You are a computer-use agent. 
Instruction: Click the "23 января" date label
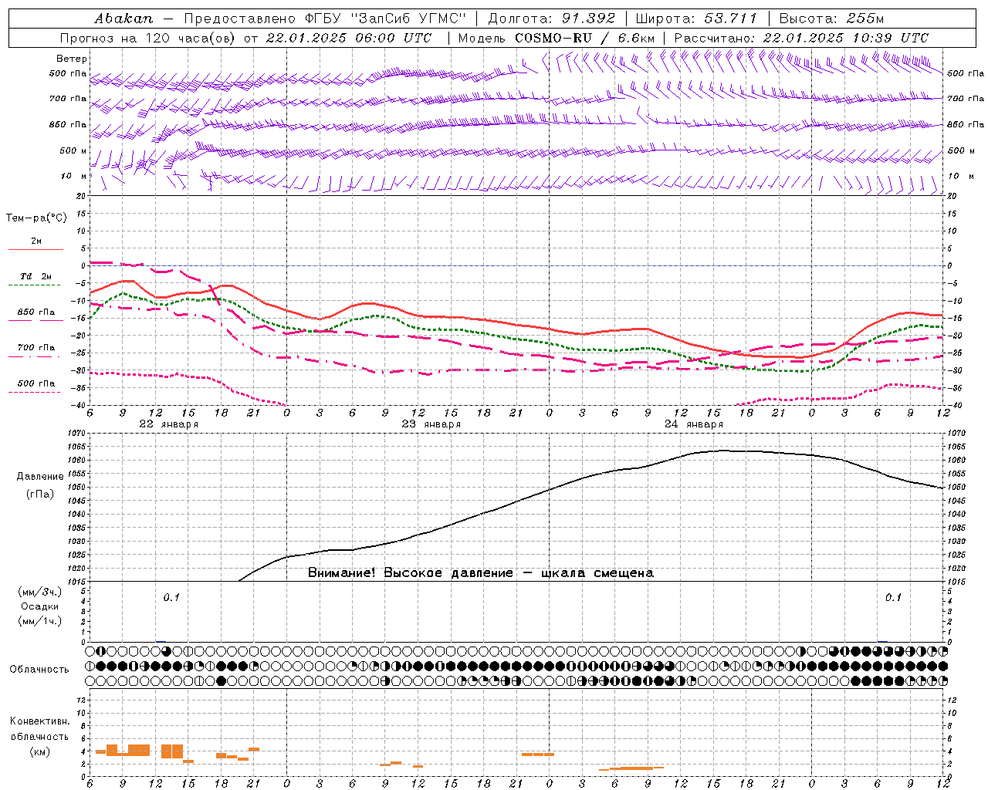click(x=431, y=424)
